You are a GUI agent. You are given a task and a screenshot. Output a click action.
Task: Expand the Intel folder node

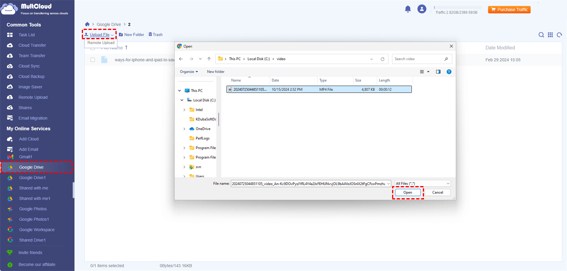point(184,110)
